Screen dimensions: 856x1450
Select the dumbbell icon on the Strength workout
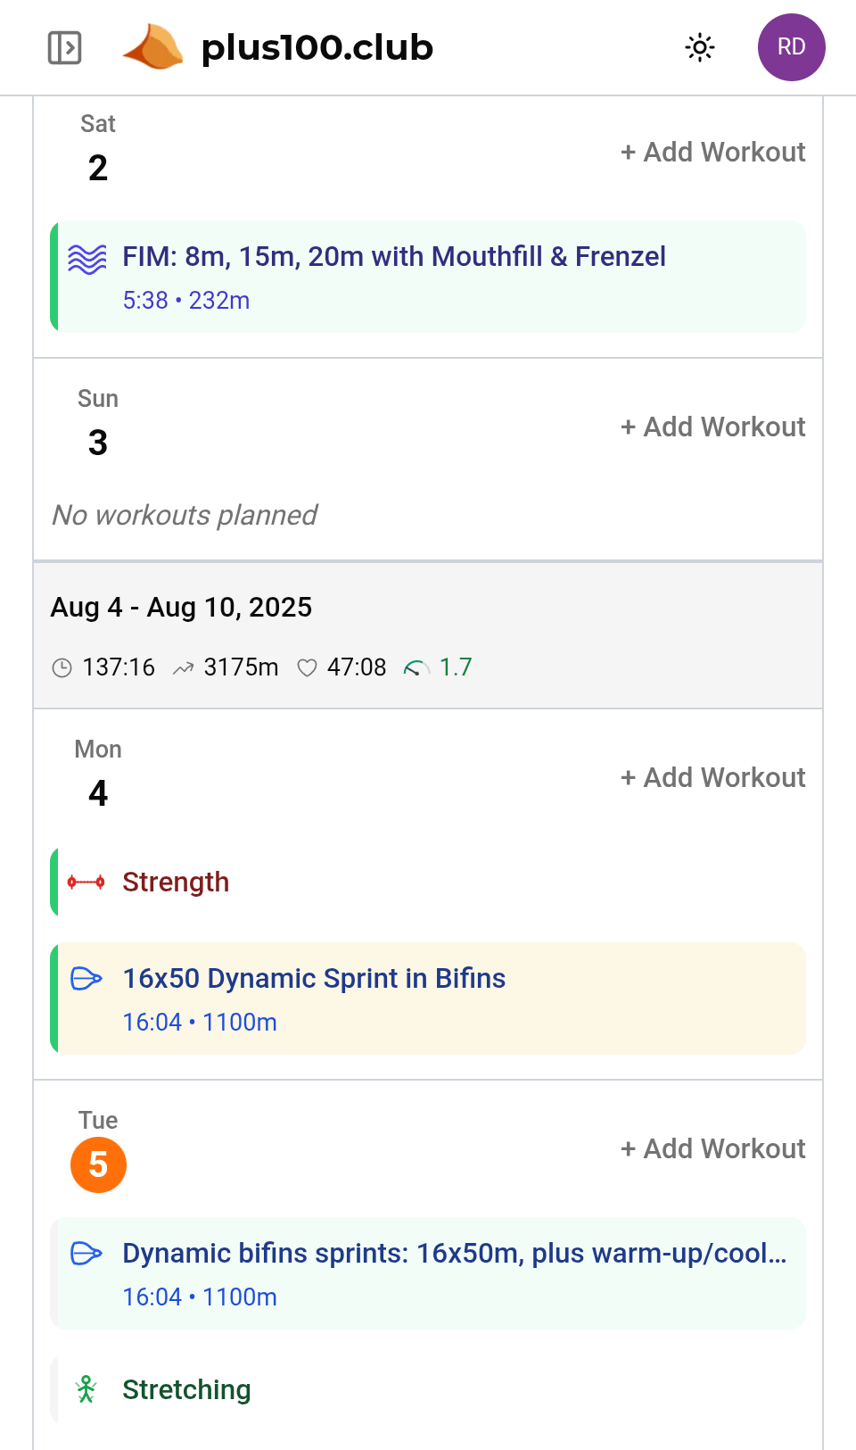pyautogui.click(x=85, y=881)
